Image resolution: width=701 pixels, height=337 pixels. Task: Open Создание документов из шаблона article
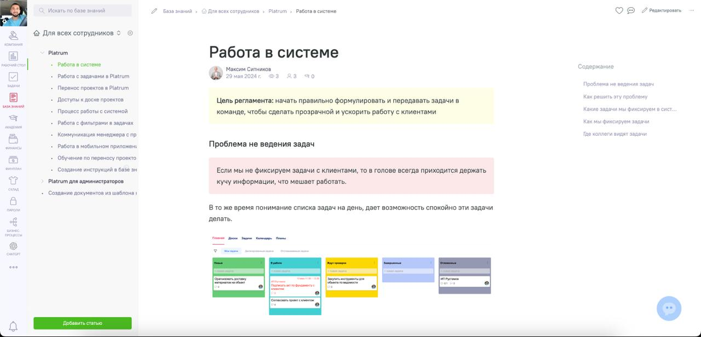pyautogui.click(x=92, y=193)
